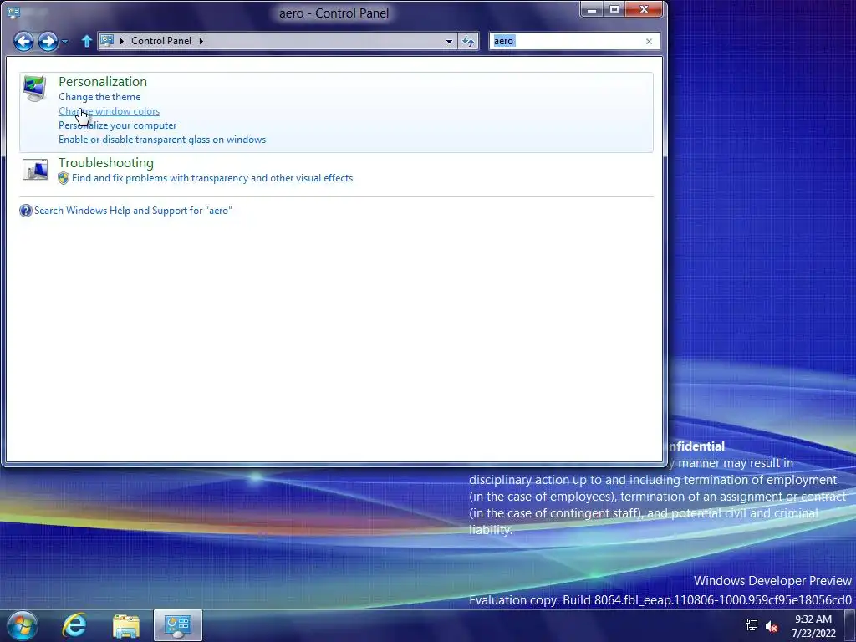The height and width of the screenshot is (642, 856).
Task: Click the network status tray icon
Action: pos(752,625)
